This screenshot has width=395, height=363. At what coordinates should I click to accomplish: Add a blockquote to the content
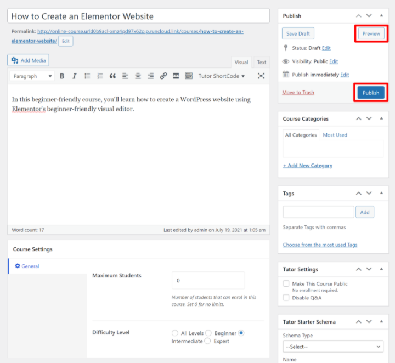pos(112,76)
